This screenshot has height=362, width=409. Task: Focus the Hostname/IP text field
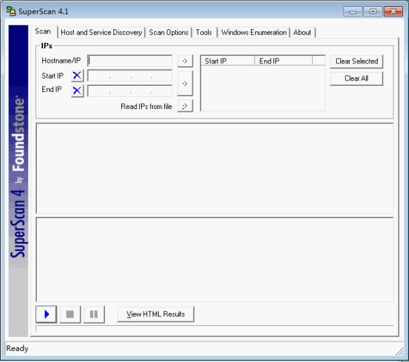[x=130, y=61]
